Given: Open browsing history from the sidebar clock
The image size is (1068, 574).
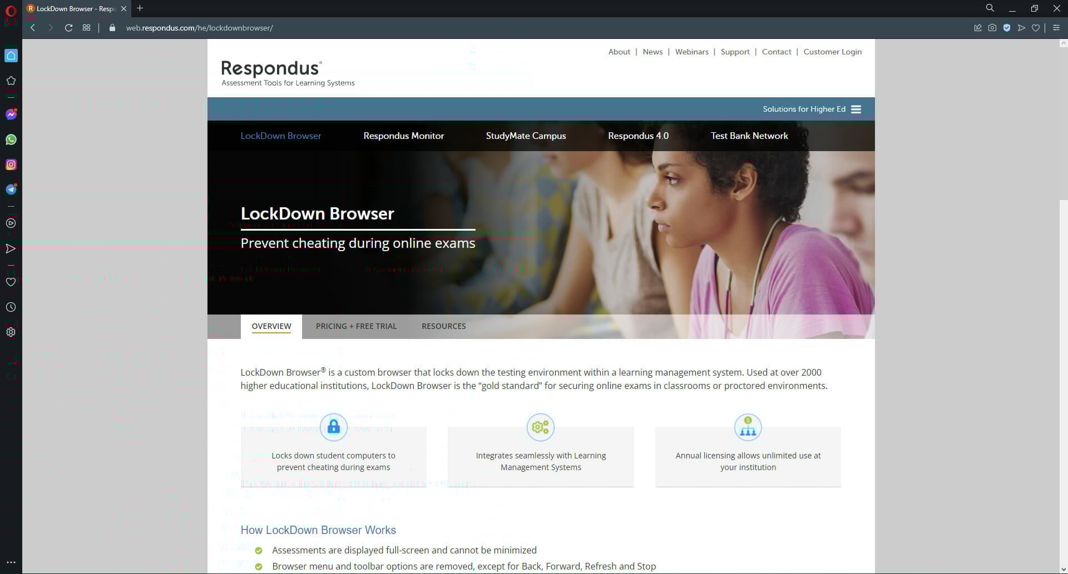Looking at the screenshot, I should (11, 307).
